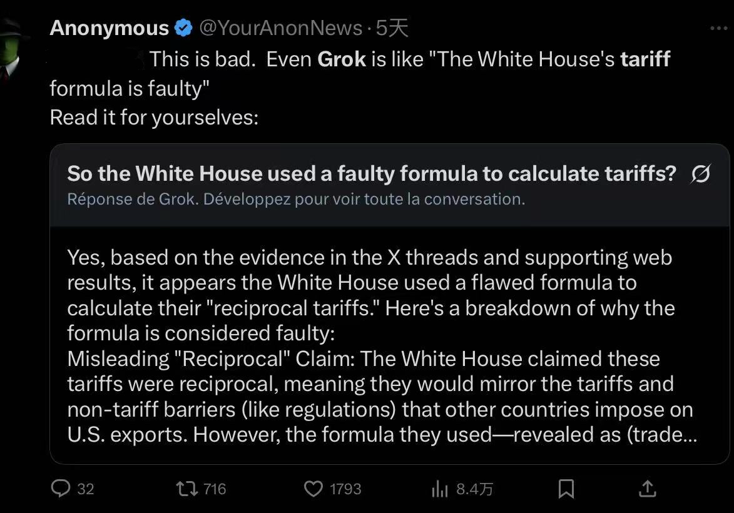Click the 1793 likes count
734x513 pixels.
(x=345, y=489)
